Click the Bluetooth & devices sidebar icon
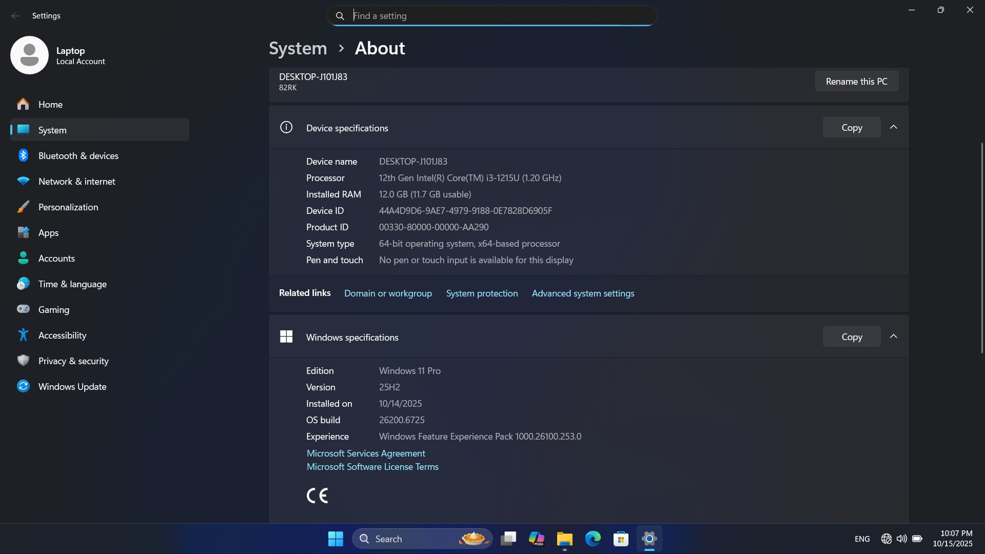Screen dimensions: 985x554 (x=23, y=155)
